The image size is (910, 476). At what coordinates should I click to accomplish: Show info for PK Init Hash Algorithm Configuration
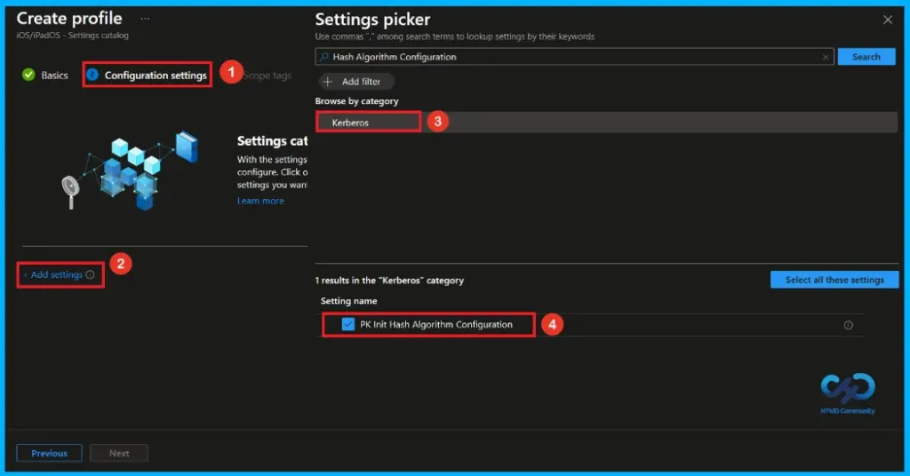(848, 325)
